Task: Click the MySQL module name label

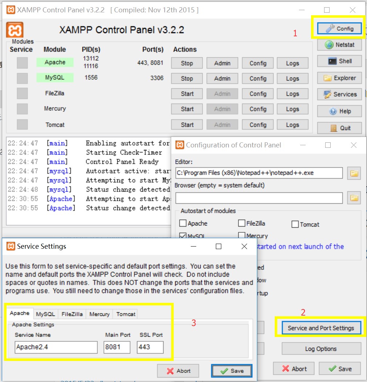Action: pos(55,77)
